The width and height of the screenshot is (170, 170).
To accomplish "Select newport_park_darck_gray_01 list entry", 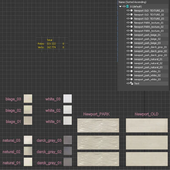I will pos(150,47).
